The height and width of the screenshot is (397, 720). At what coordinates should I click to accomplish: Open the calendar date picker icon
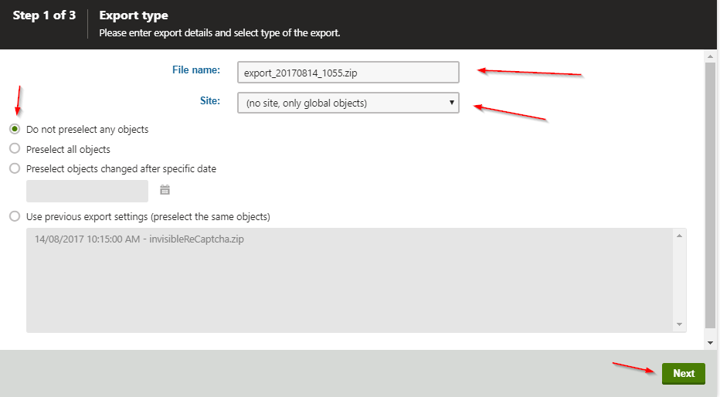coord(165,190)
